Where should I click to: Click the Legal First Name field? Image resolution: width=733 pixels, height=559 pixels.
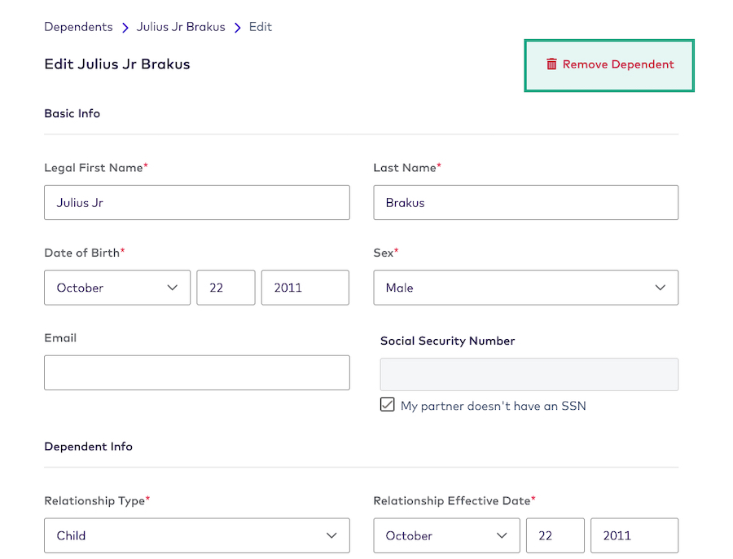coord(197,202)
